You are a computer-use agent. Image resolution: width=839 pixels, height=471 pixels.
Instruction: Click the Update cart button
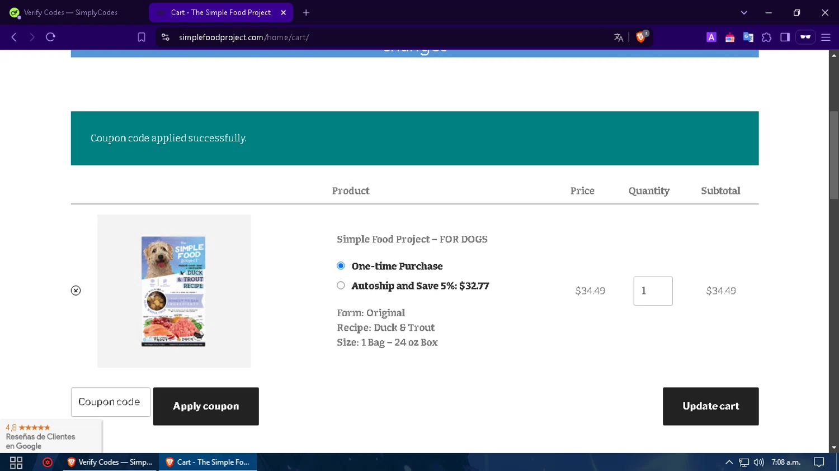[x=710, y=406]
